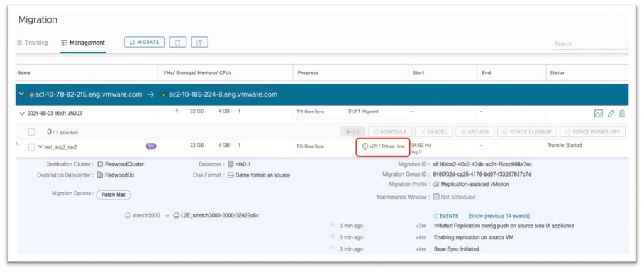This screenshot has height=272, width=644.
Task: Switch to the Tracking tab
Action: (x=33, y=43)
